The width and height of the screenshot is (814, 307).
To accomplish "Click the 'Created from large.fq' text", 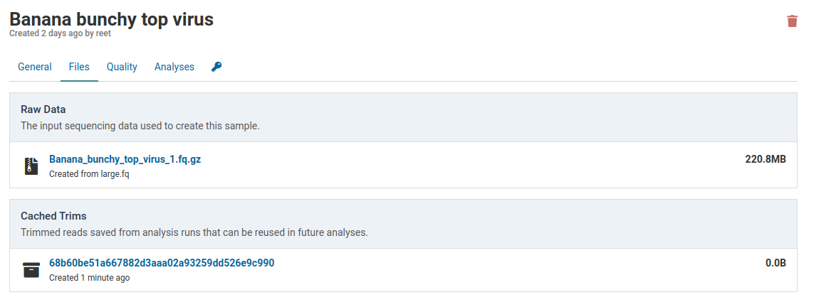I will pos(89,173).
